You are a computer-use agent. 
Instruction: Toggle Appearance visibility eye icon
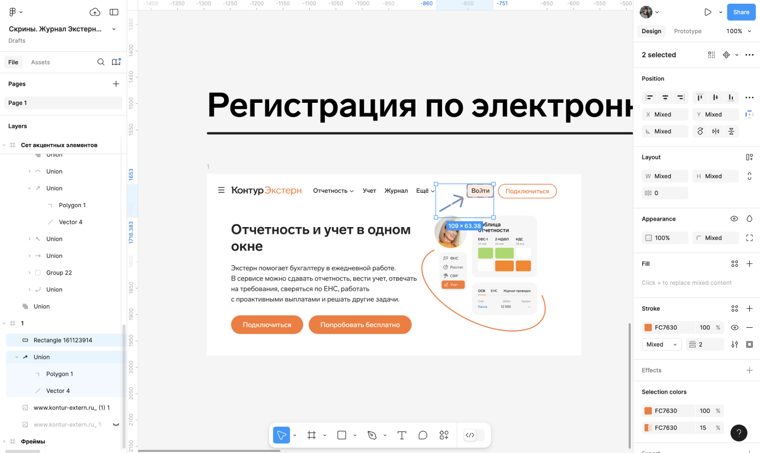tap(734, 218)
